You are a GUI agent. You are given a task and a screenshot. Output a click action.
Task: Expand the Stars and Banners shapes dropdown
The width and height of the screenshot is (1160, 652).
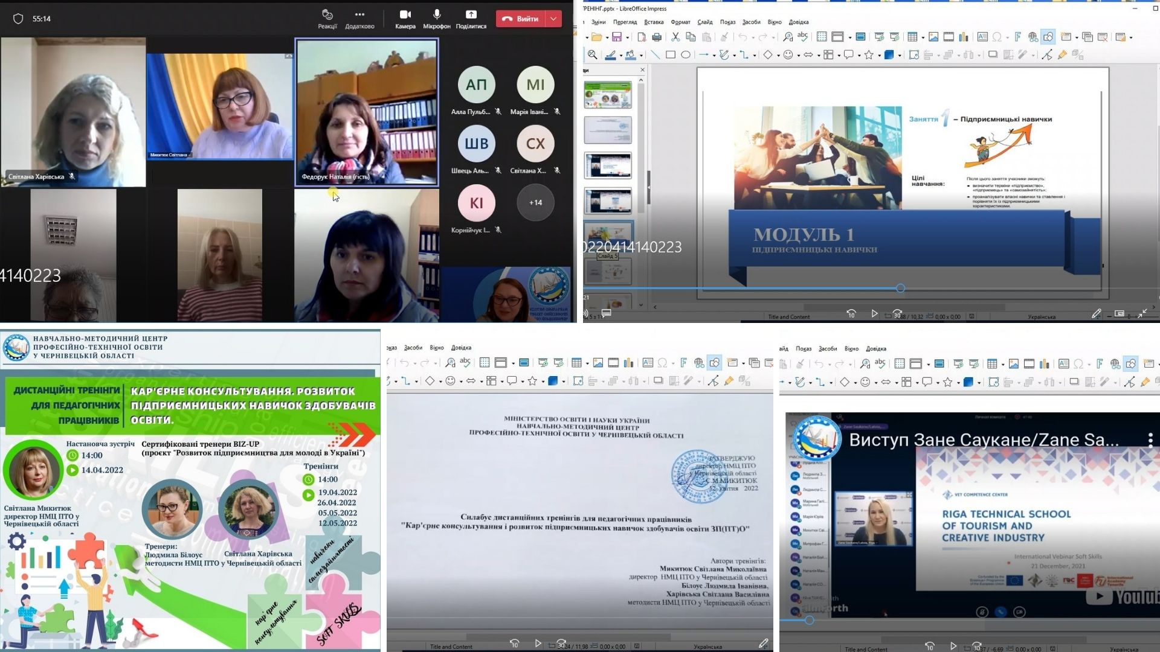tap(879, 56)
